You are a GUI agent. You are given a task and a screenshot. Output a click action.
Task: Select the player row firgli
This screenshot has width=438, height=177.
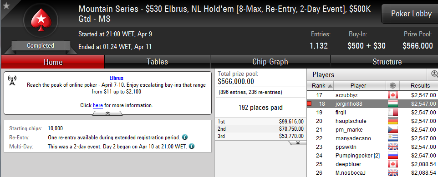pyautogui.click(x=372, y=113)
